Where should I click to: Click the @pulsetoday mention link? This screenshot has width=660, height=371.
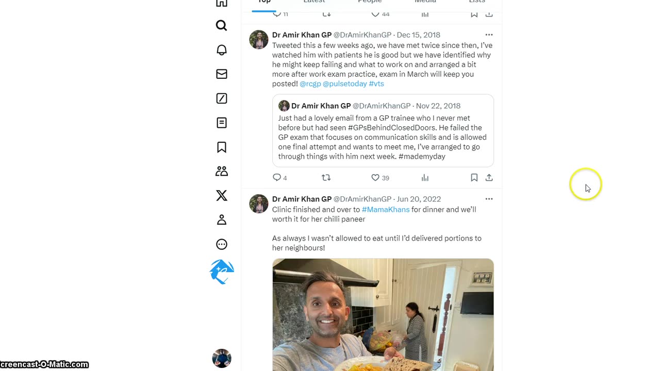[344, 84]
